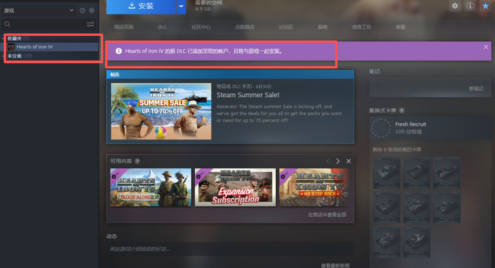
Task: Toggle the blue favorite star
Action: 485,6
